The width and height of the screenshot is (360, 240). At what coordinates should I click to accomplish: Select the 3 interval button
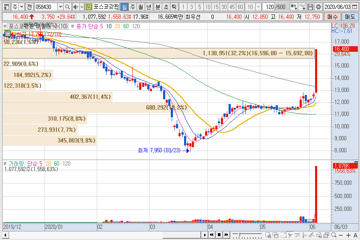191,7
